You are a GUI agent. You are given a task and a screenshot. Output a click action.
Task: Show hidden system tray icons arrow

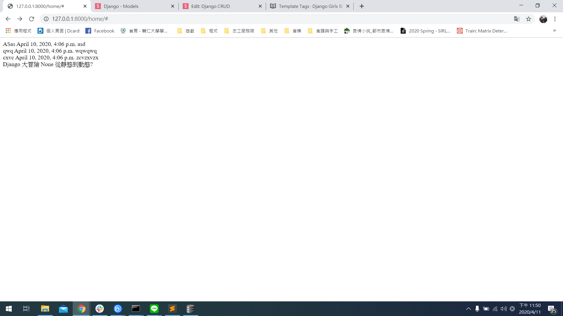(468, 309)
